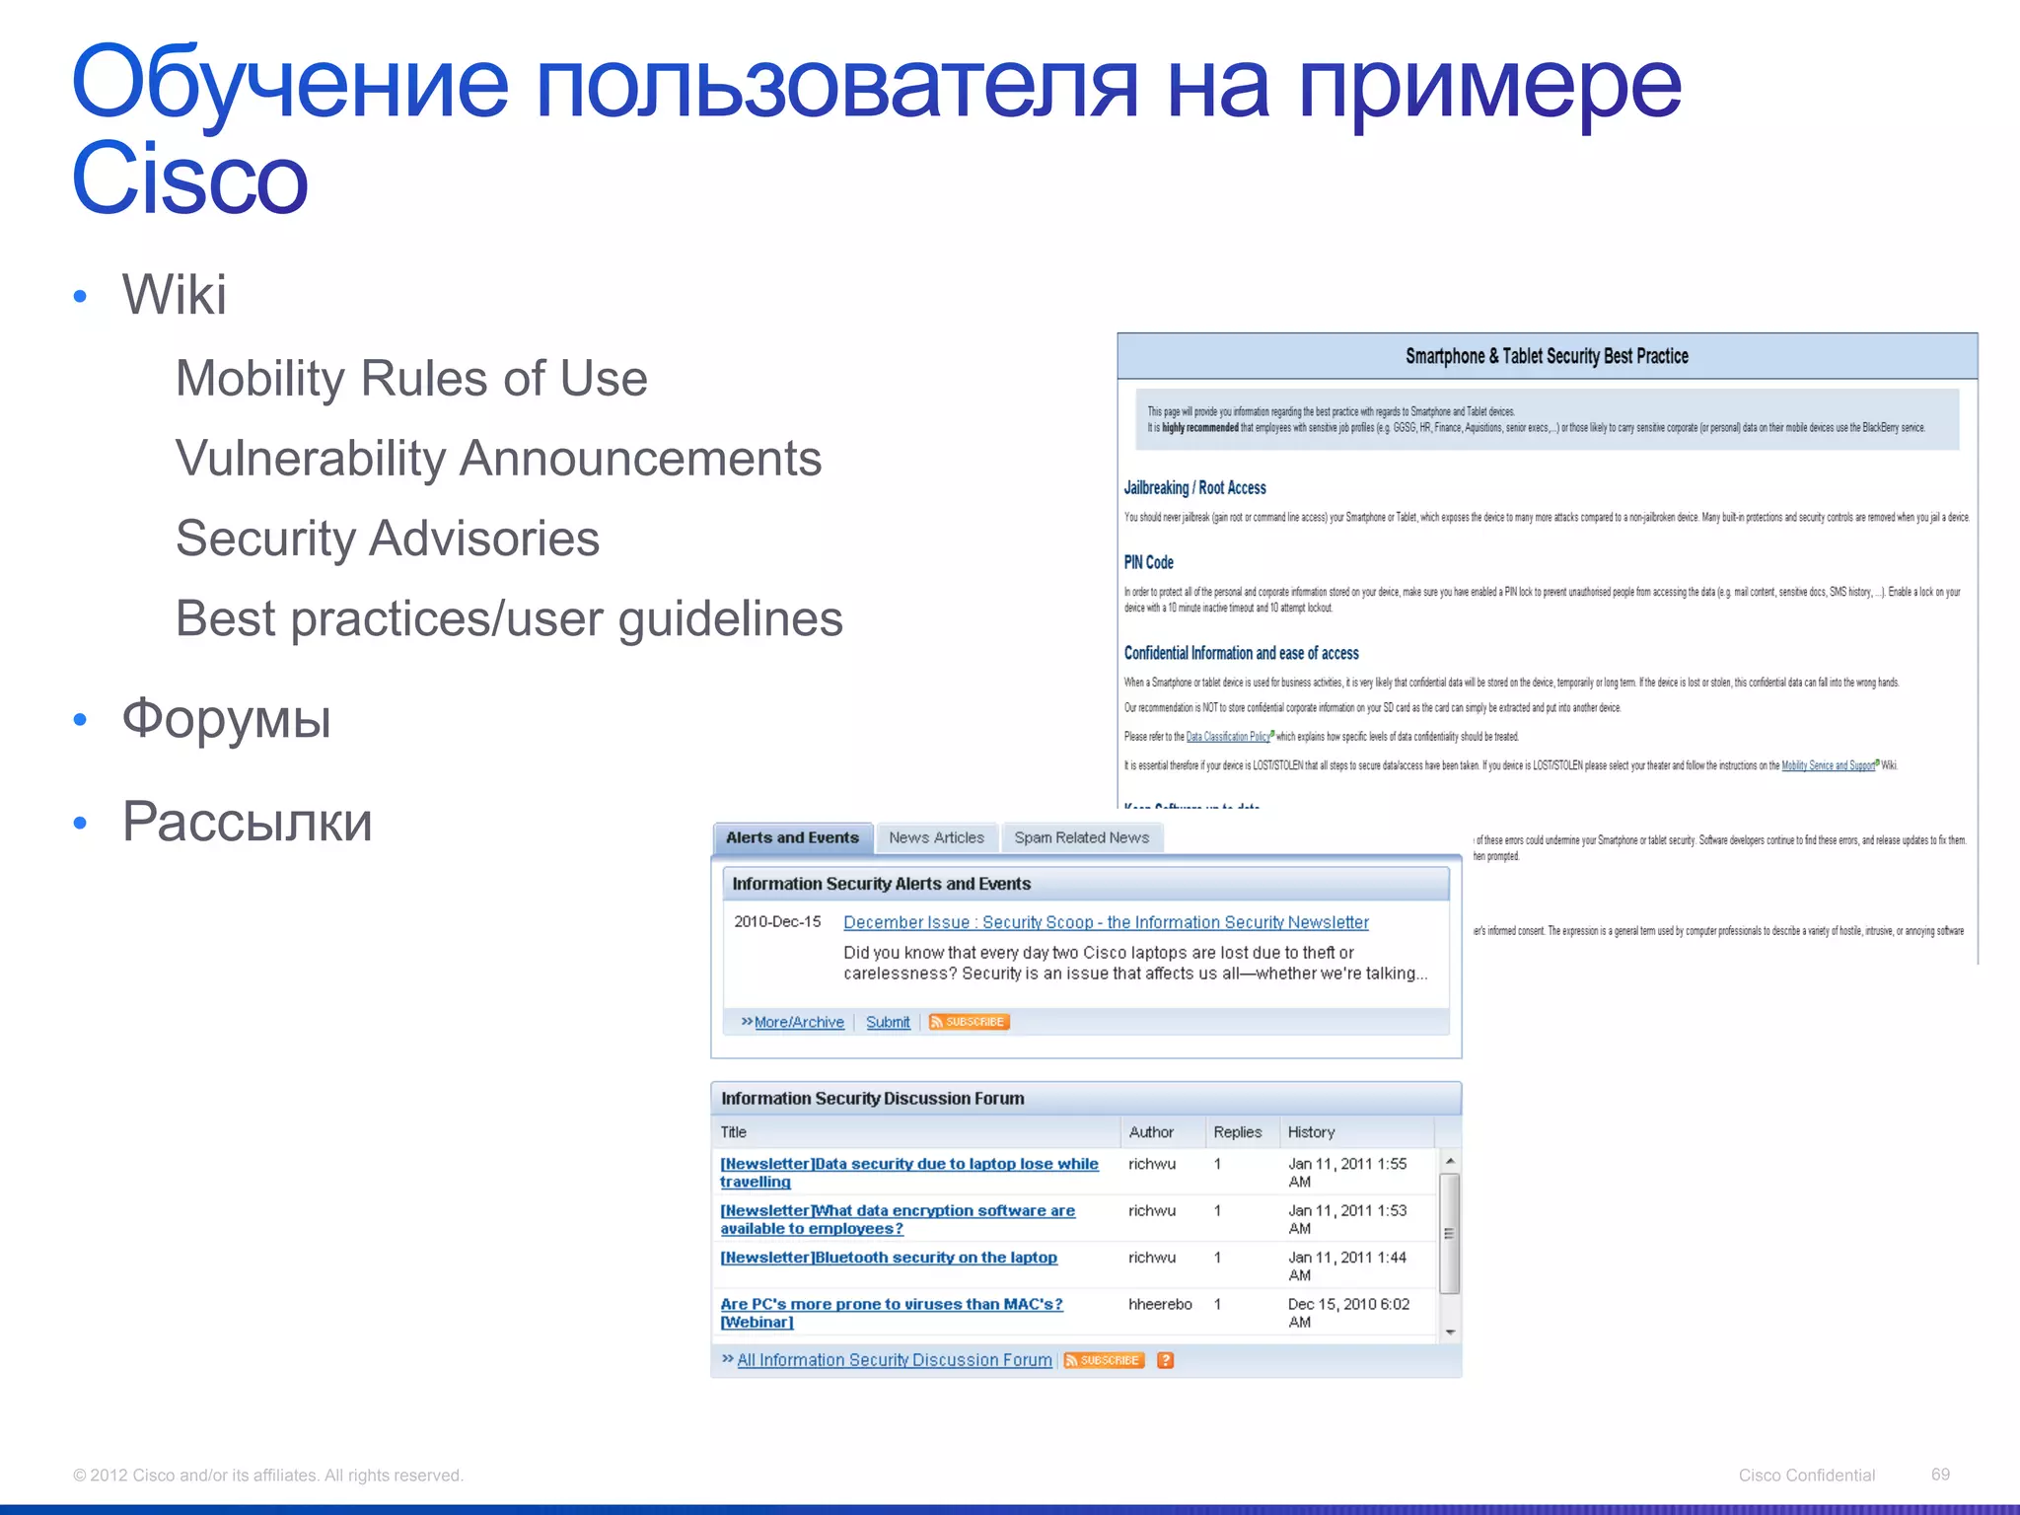Click the Рассылки bullet text
This screenshot has width=2020, height=1515.
(x=248, y=821)
